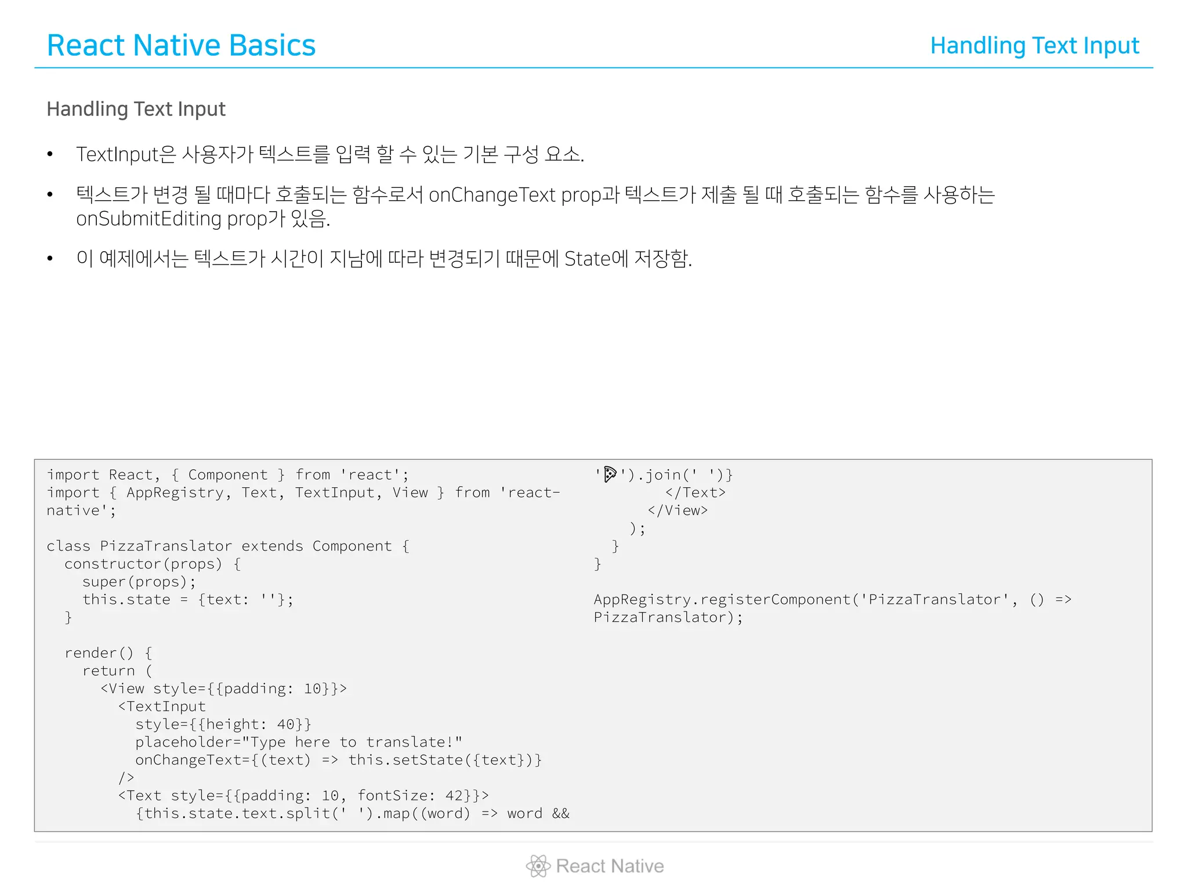Click the 'import { AppRegistry, Text, TextInput, View }' line

(x=303, y=493)
